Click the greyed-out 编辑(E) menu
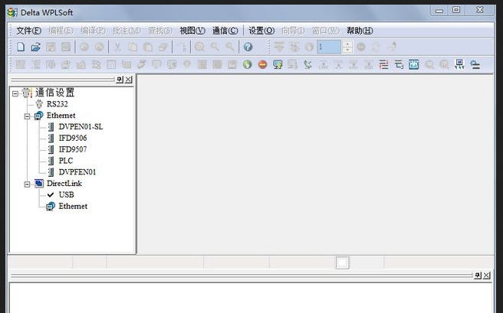 [x=61, y=31]
